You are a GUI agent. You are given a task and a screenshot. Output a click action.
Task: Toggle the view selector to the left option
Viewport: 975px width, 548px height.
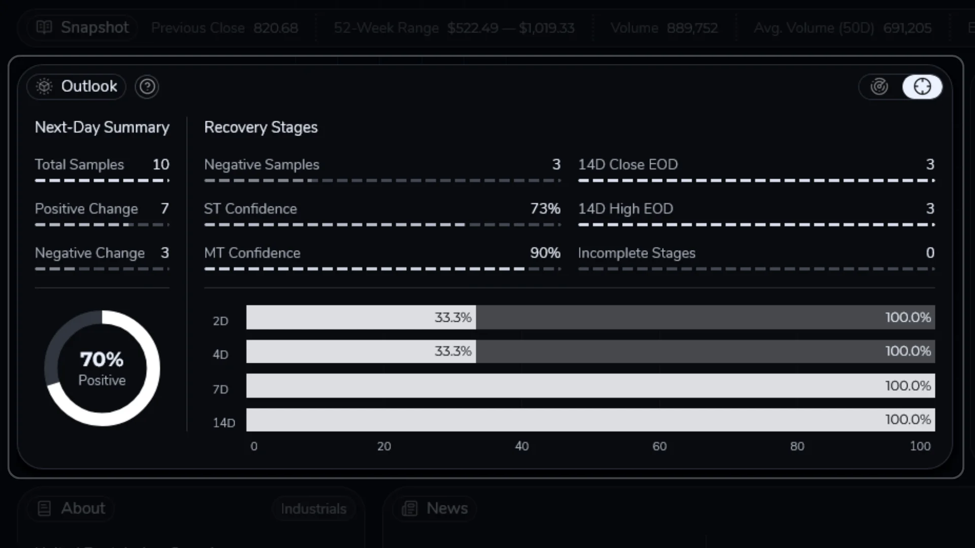[880, 86]
